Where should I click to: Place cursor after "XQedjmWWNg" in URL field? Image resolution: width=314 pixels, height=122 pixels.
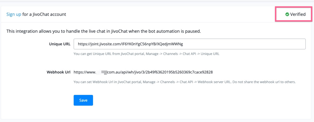pos(183,44)
